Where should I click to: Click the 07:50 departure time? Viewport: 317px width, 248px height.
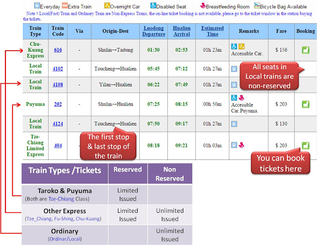coord(154,124)
